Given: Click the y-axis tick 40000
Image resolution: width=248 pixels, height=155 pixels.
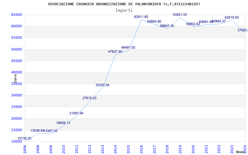Looking at the screenshot, I should (x=16, y=72).
